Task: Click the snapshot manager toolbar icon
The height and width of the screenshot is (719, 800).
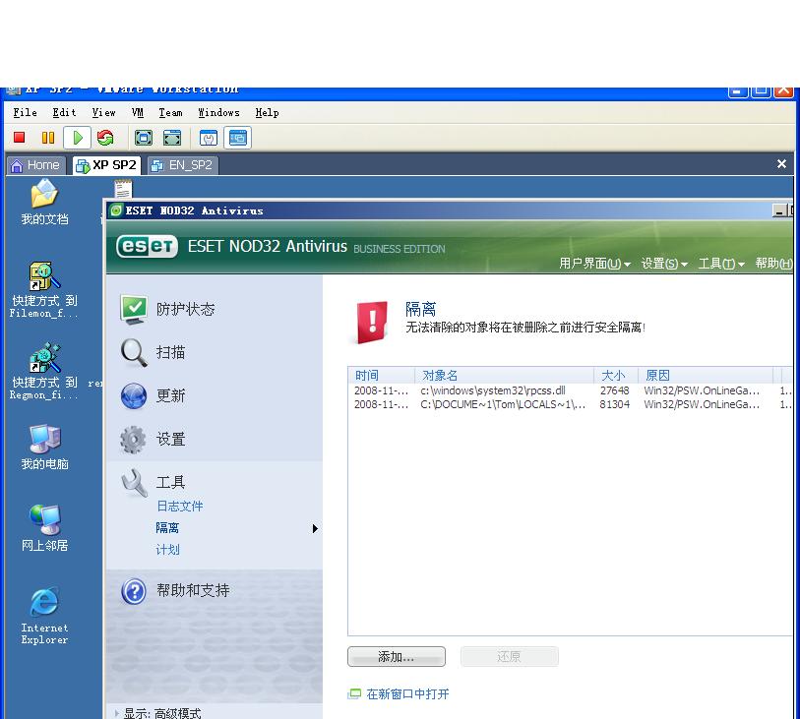Action: (209, 137)
